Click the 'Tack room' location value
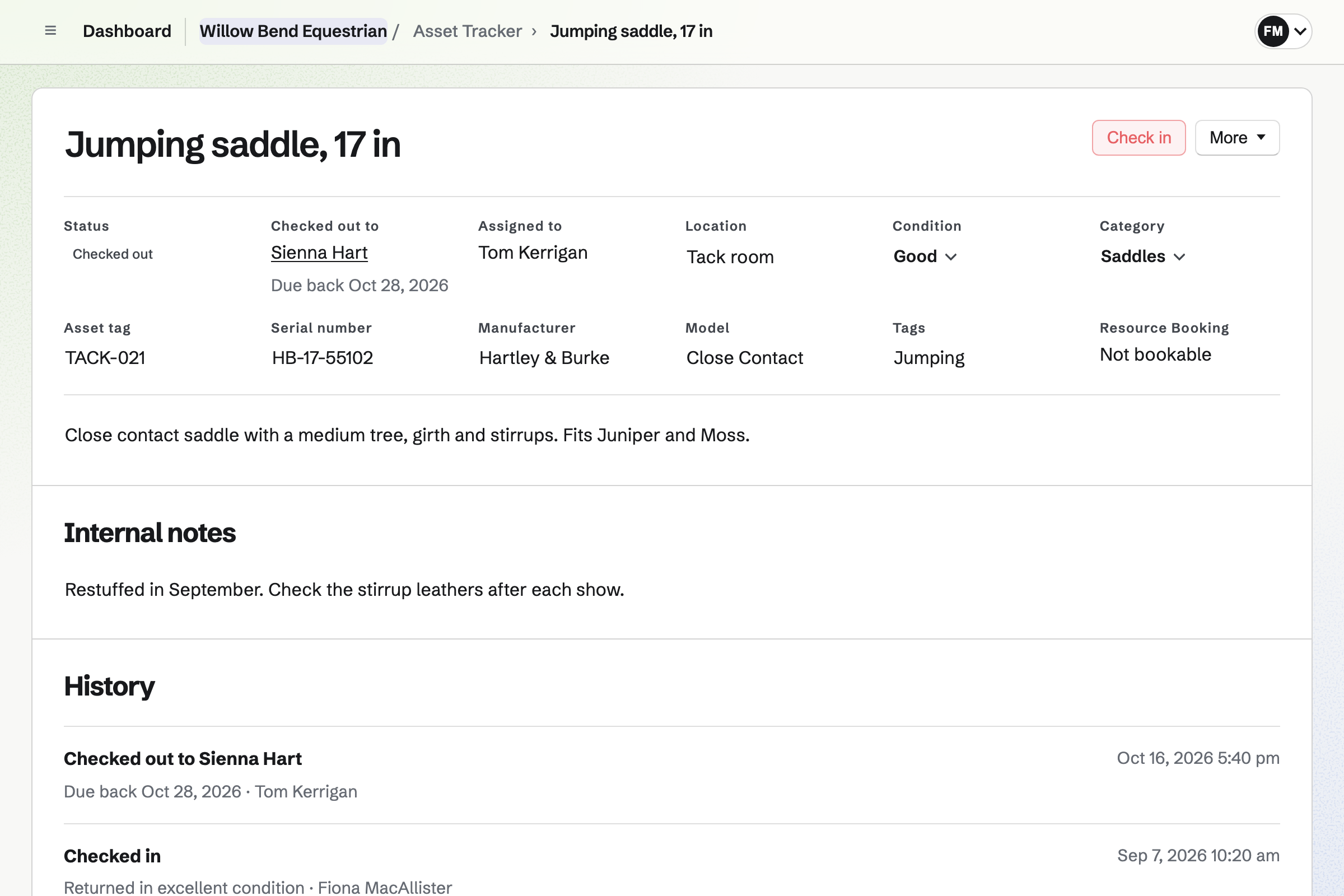 pyautogui.click(x=730, y=257)
